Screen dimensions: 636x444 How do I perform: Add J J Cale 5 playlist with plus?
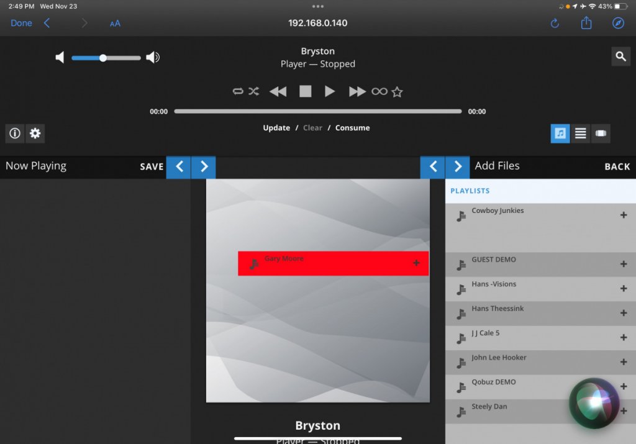pos(624,337)
